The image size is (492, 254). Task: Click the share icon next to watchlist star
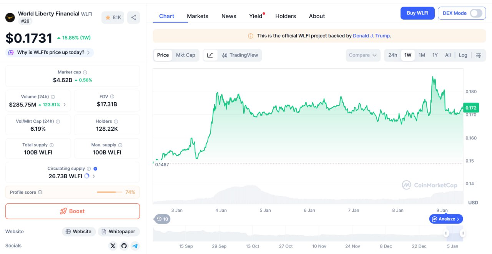(133, 17)
